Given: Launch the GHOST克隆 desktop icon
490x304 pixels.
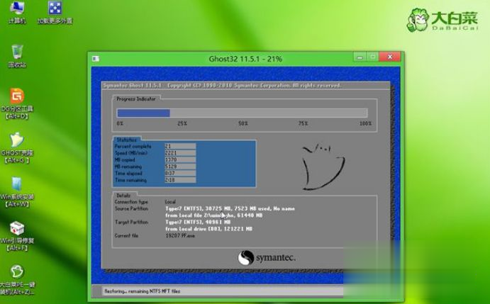Looking at the screenshot, I should point(17,148).
